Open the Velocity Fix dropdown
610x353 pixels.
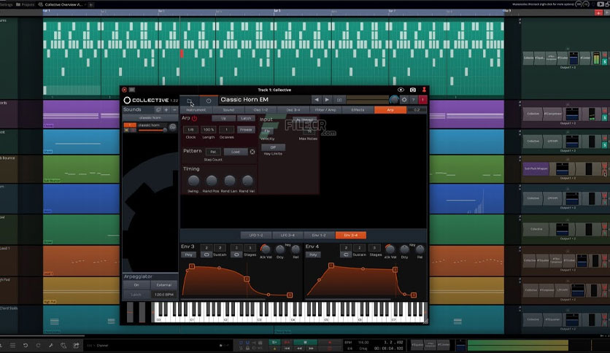coord(267,131)
